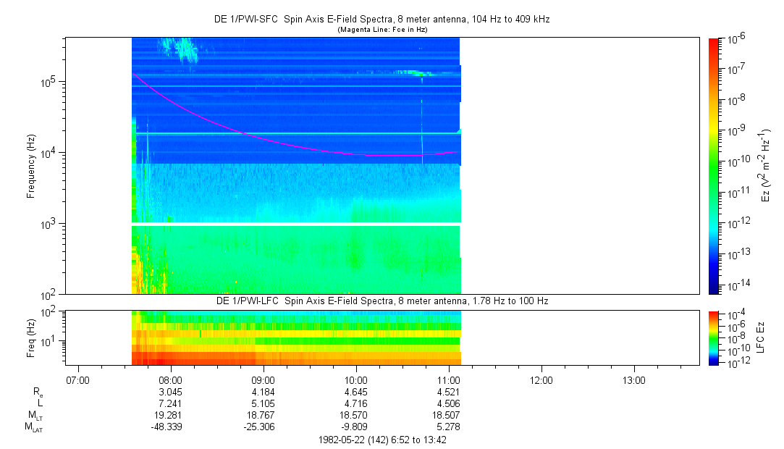The image size is (784, 449).
Task: Click the lower LFC Ez colorbar
Action: [x=715, y=337]
